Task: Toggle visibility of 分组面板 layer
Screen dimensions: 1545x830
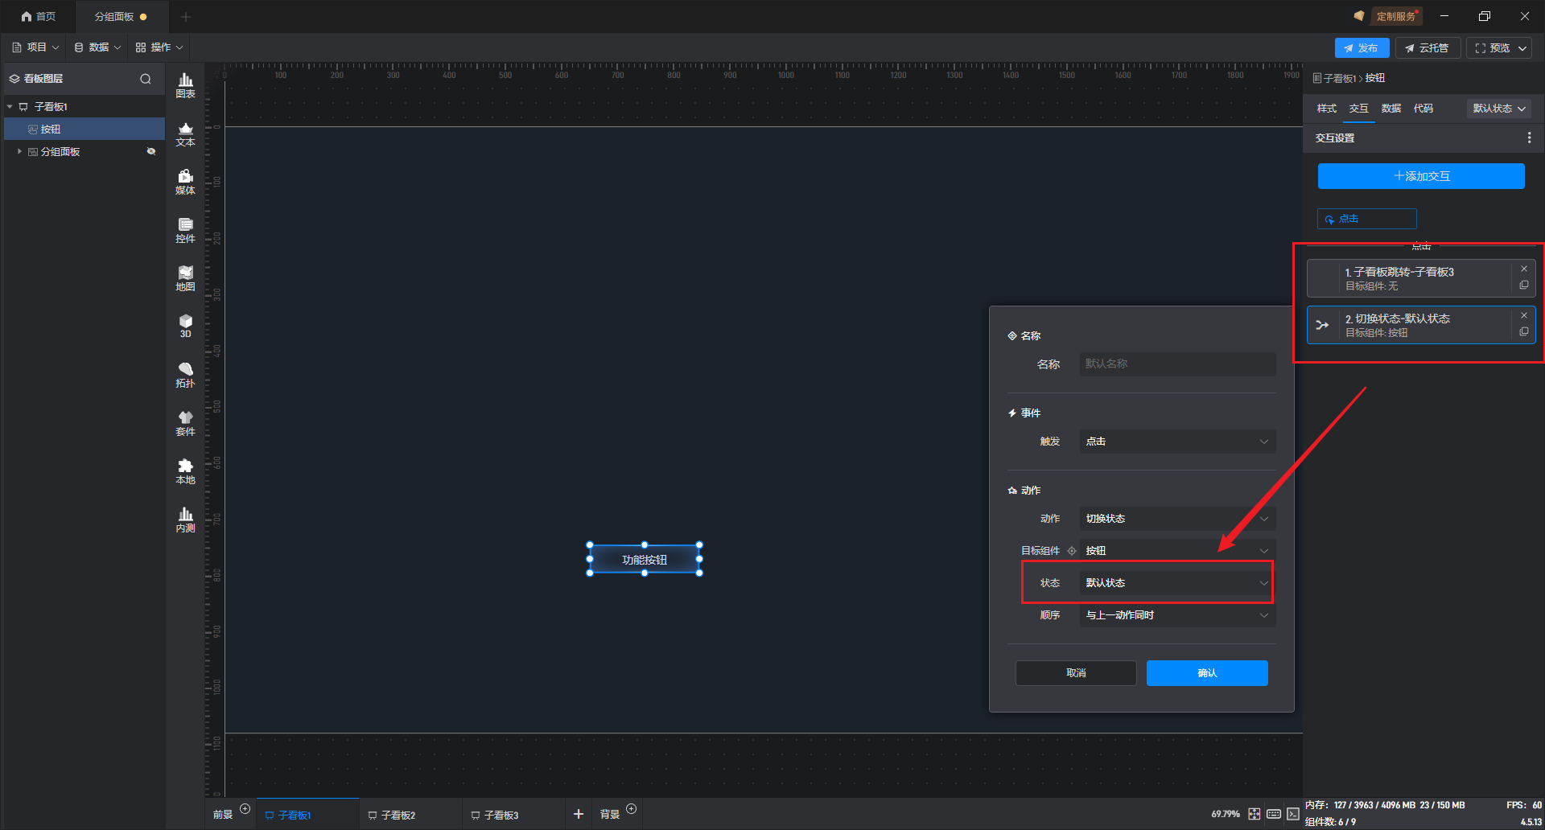Action: click(x=150, y=151)
